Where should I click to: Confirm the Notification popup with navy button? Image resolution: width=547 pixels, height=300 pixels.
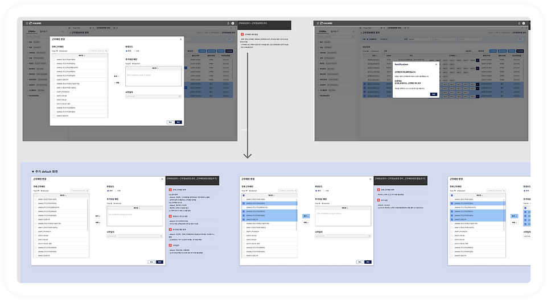pos(433,94)
